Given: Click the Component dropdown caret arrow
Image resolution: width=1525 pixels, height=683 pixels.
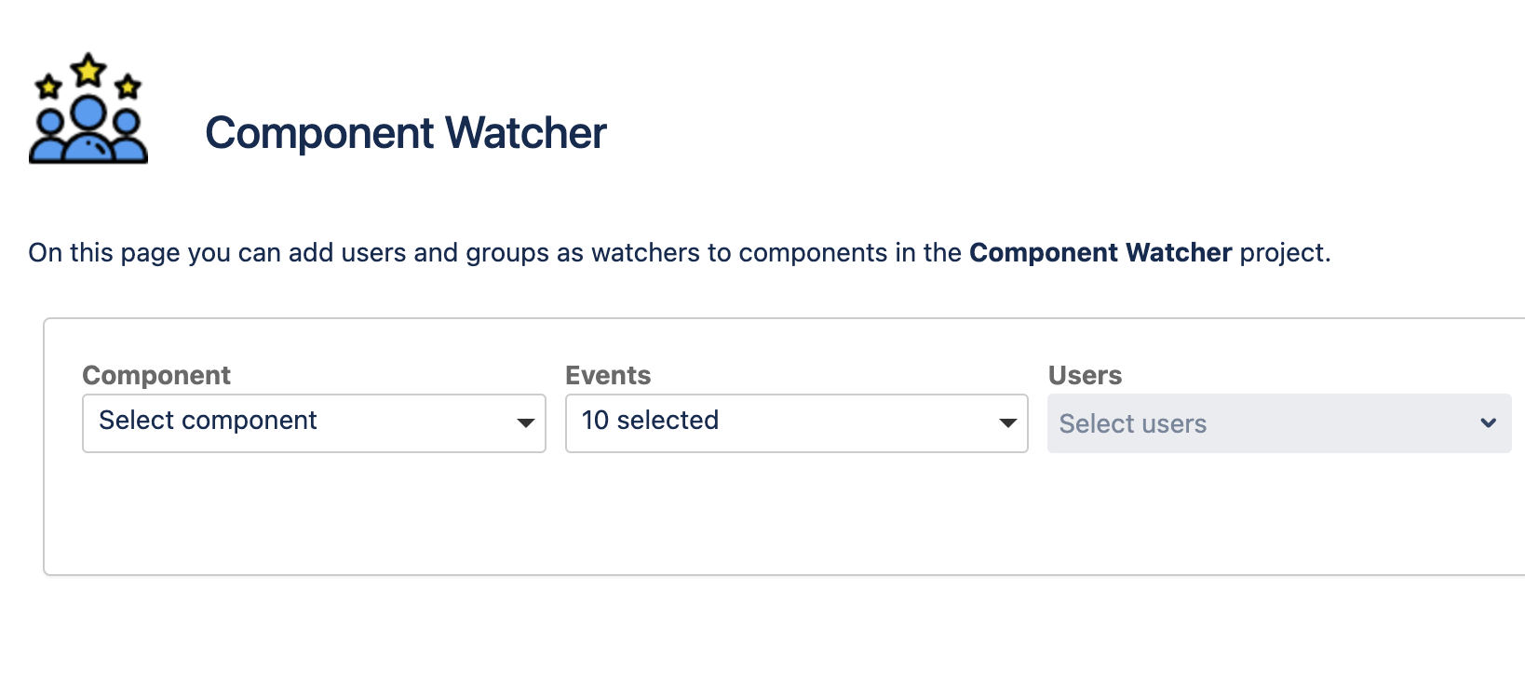Looking at the screenshot, I should (x=525, y=423).
